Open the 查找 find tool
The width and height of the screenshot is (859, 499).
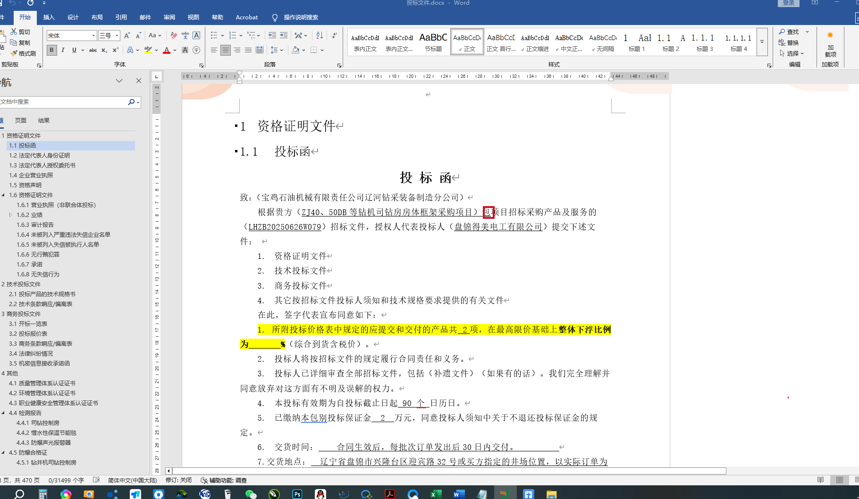coord(789,32)
